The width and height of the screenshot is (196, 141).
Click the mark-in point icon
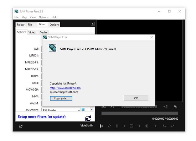pos(165,126)
